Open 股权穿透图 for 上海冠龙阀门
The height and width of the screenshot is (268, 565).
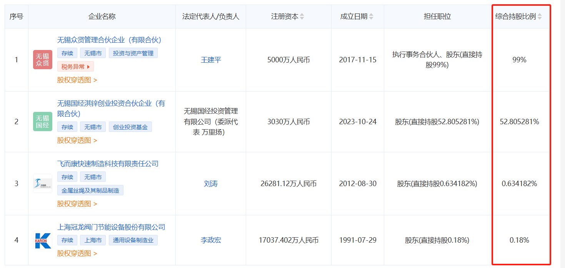(77, 253)
